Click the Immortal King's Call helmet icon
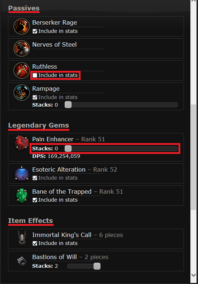198x284 pixels. click(22, 238)
